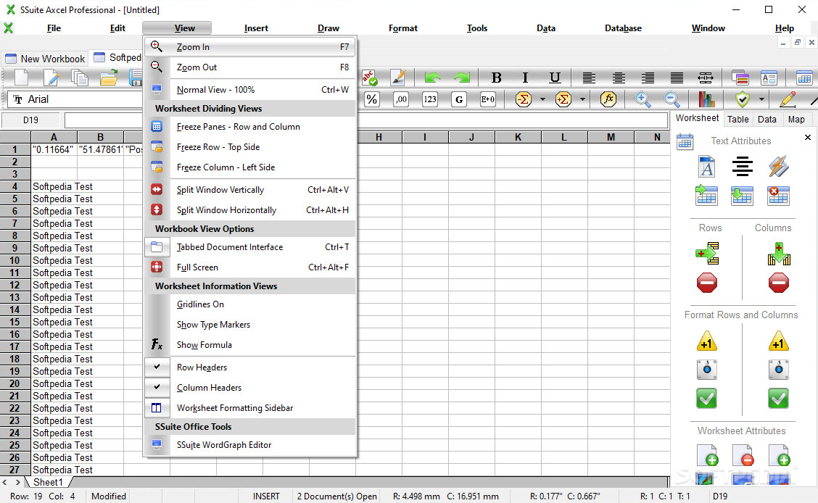Open the New Workbook document tab

[x=45, y=59]
